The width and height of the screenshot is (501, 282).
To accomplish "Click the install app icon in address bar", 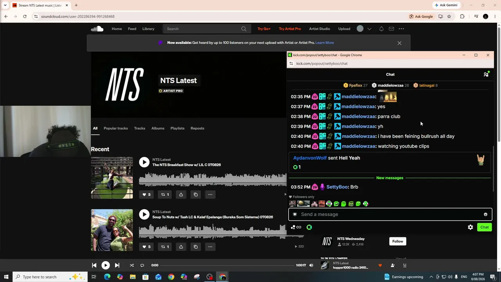I will click(x=440, y=16).
